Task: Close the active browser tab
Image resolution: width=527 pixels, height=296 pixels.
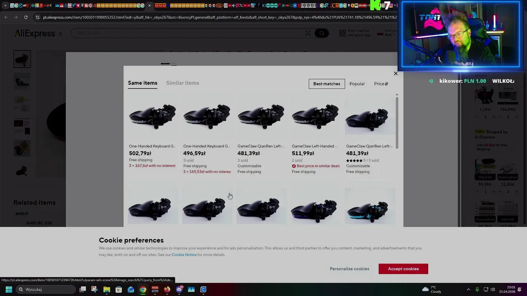Action: point(149,6)
